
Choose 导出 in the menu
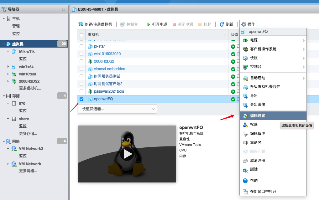tap(273, 96)
